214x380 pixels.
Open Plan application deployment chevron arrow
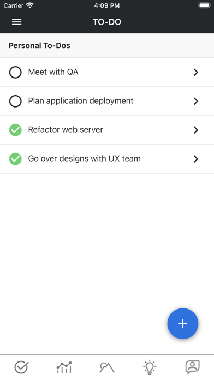tap(196, 101)
